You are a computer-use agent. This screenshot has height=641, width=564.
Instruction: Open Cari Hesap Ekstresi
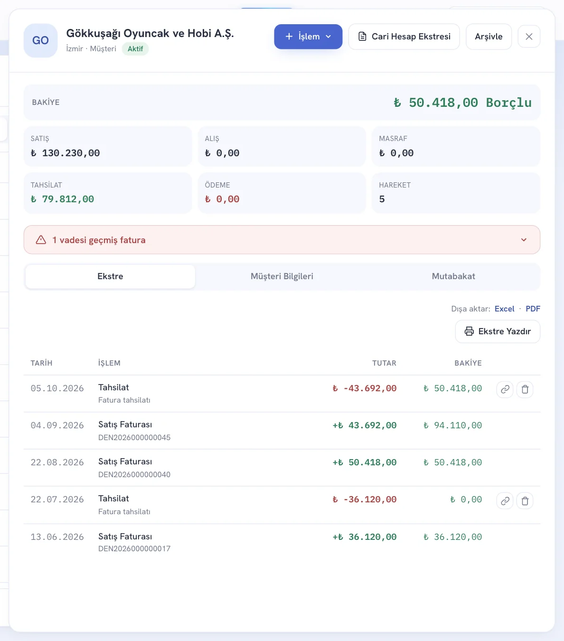pyautogui.click(x=404, y=37)
